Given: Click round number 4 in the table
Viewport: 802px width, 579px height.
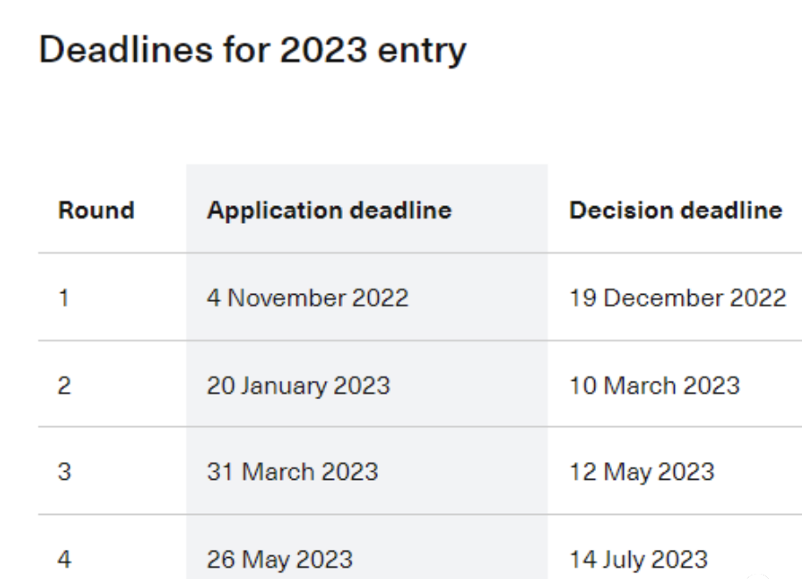Looking at the screenshot, I should point(63,558).
